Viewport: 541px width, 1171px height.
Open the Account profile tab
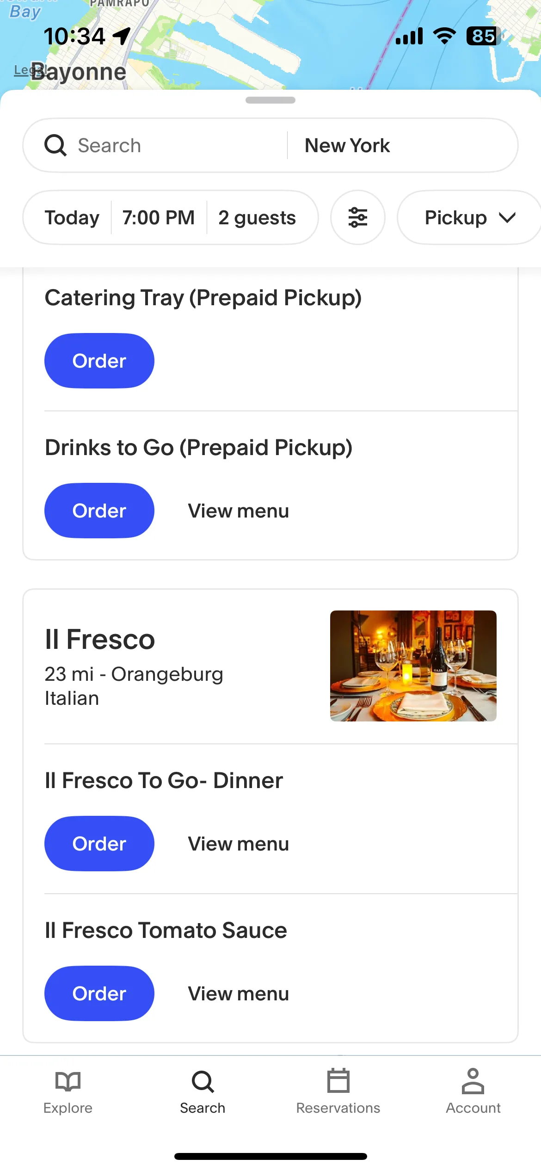click(473, 1091)
